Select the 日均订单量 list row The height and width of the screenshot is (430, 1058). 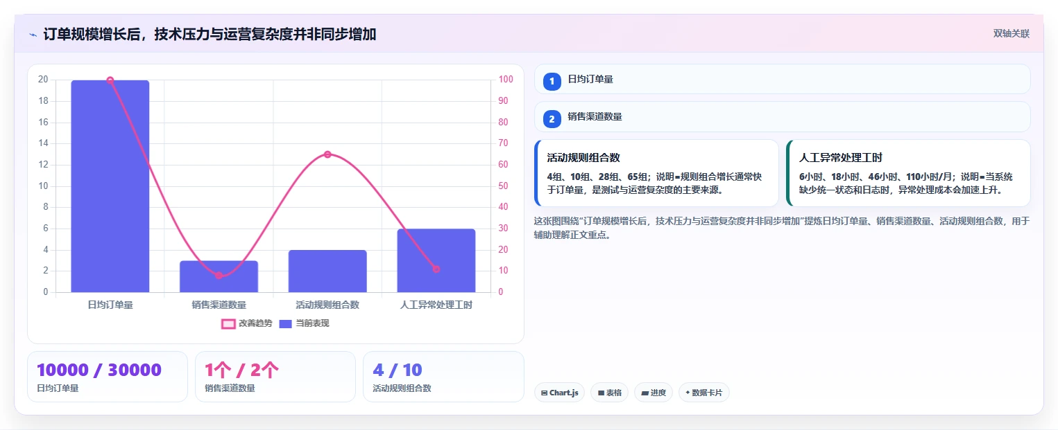coord(782,79)
